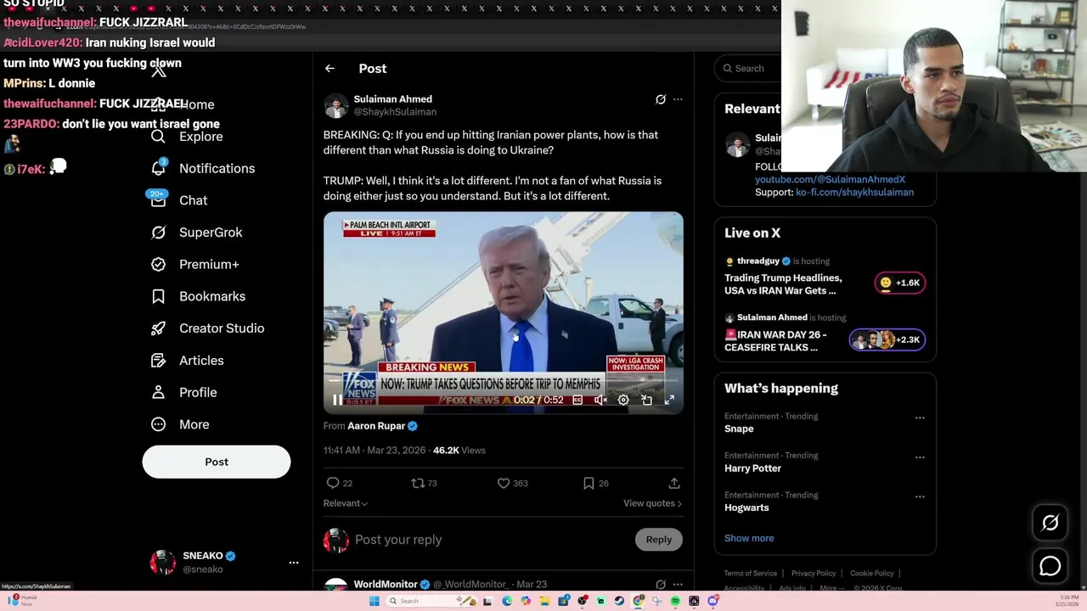
Task: Open Spotify from the taskbar
Action: pyautogui.click(x=675, y=601)
